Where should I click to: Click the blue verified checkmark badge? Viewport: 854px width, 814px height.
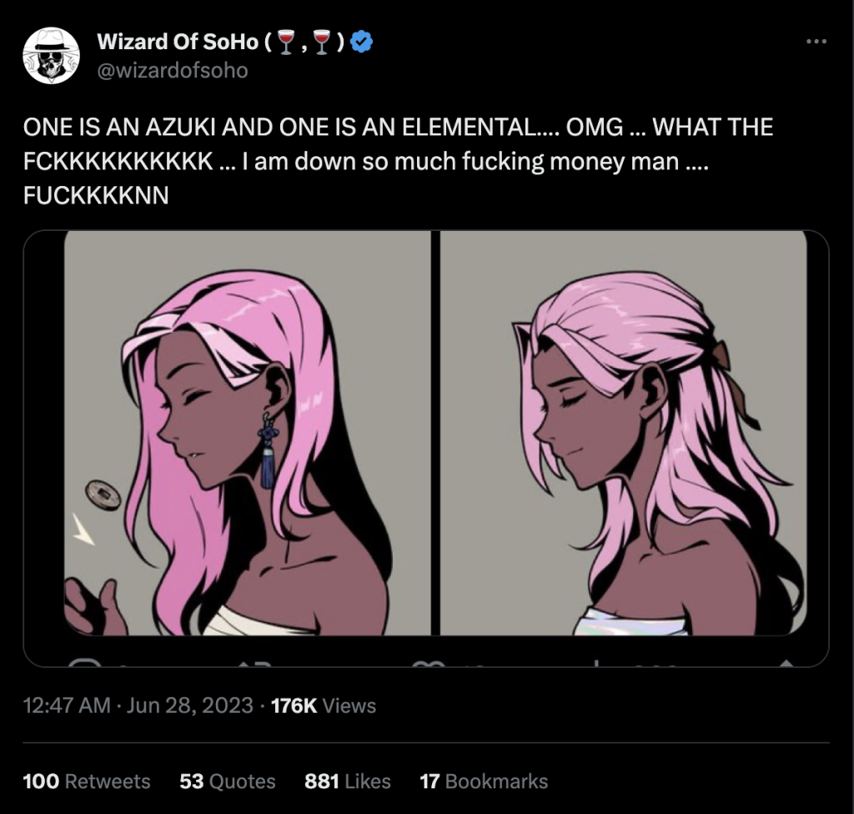pyautogui.click(x=359, y=42)
